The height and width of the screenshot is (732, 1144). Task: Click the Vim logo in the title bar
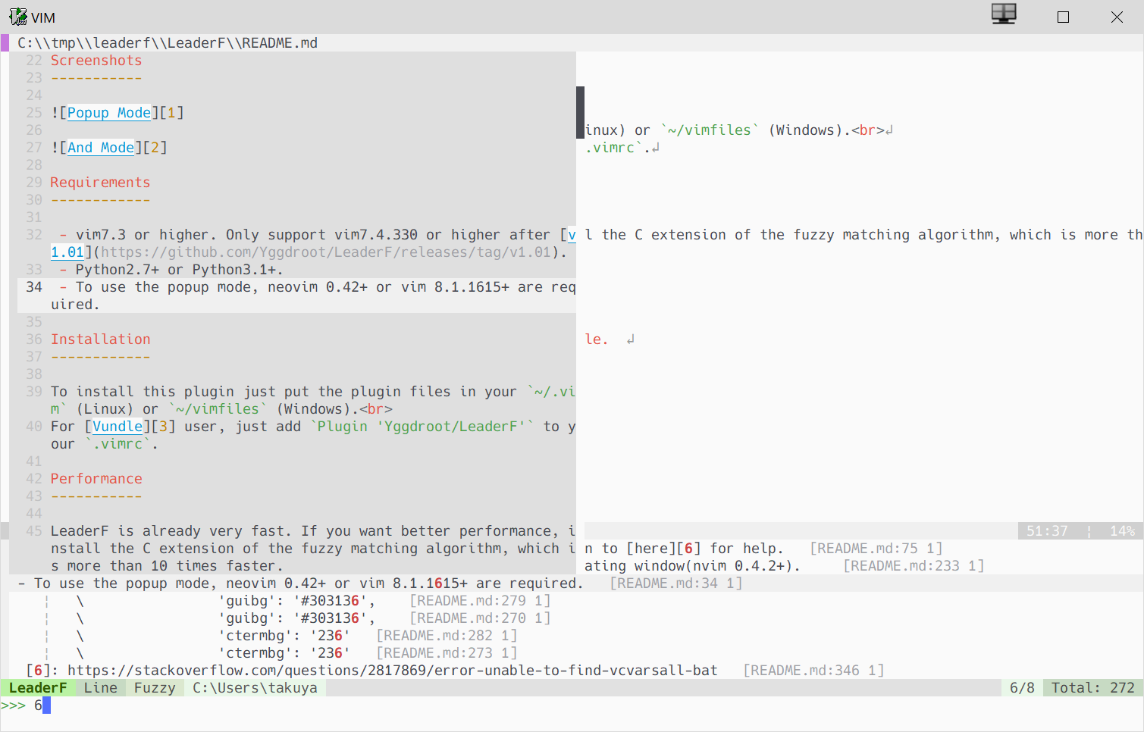[x=17, y=16]
